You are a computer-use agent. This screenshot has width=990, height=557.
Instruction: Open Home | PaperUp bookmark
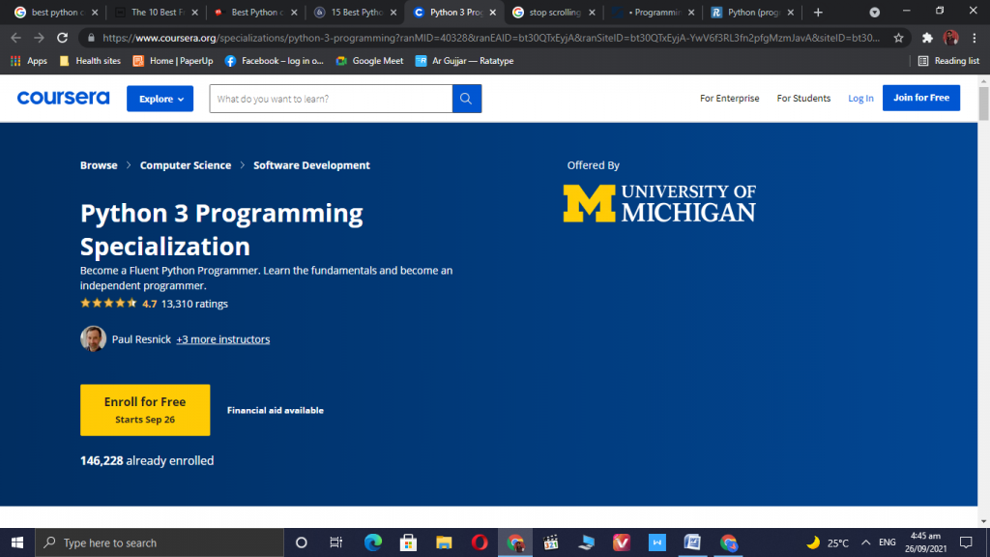tap(173, 61)
